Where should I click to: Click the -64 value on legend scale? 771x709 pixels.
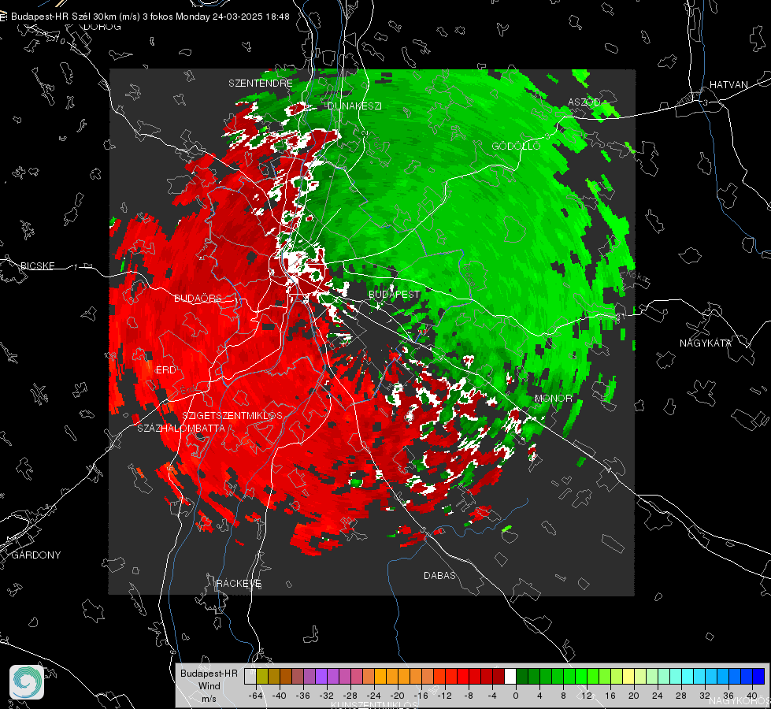click(256, 696)
